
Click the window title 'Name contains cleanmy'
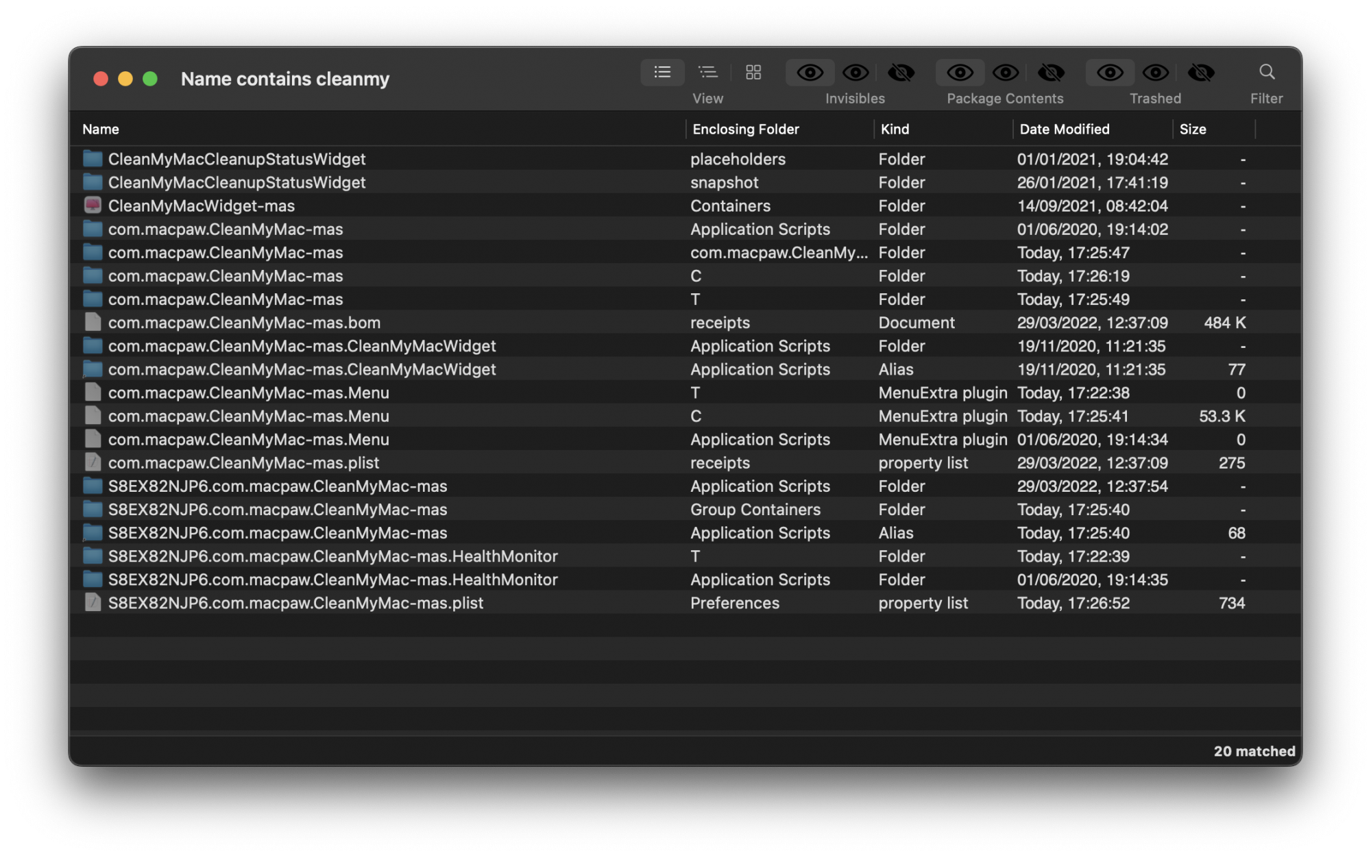click(x=285, y=79)
